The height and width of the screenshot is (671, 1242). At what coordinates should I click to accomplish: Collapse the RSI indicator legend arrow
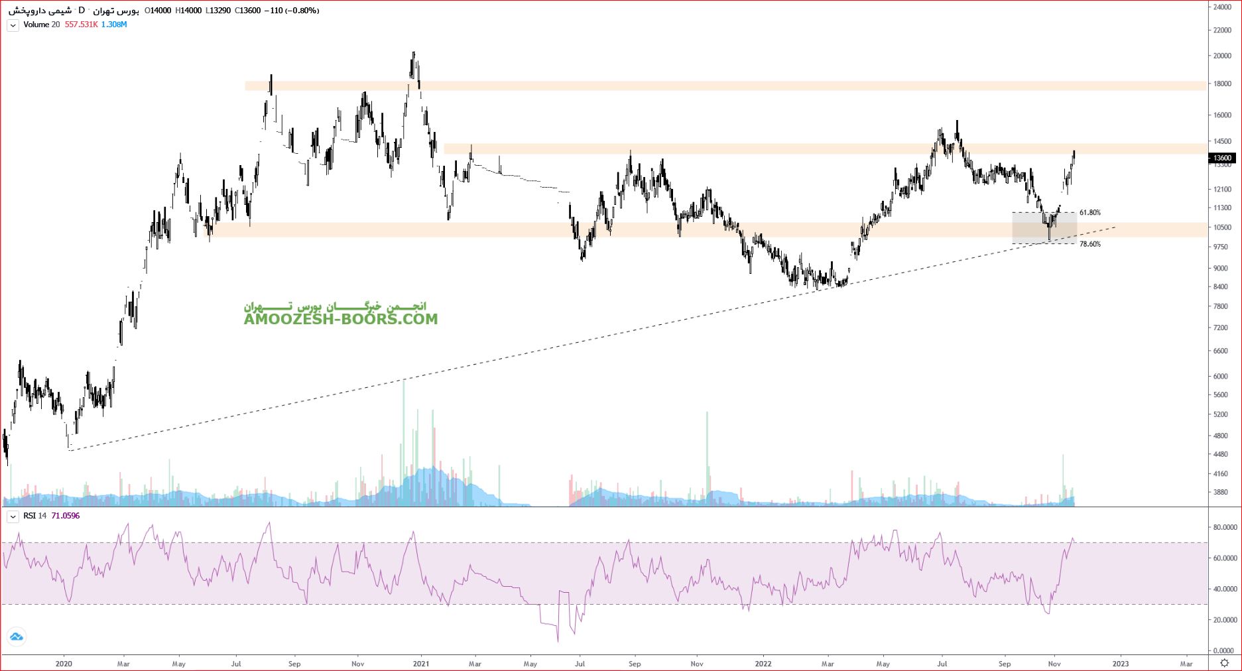13,517
